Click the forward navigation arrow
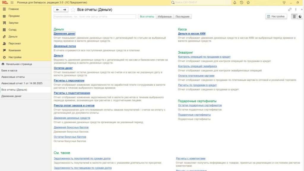 click(65, 10)
